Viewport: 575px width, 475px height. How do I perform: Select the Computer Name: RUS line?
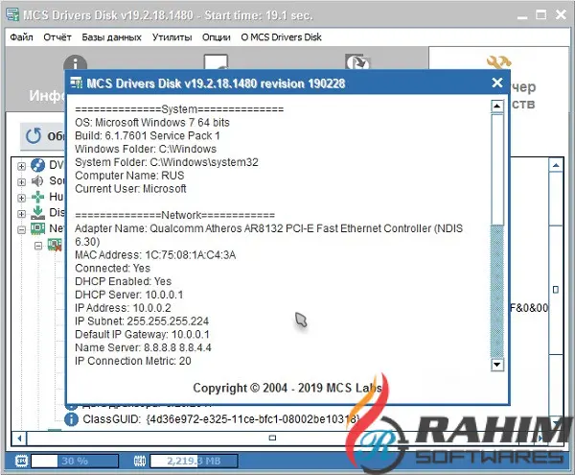[x=129, y=175]
